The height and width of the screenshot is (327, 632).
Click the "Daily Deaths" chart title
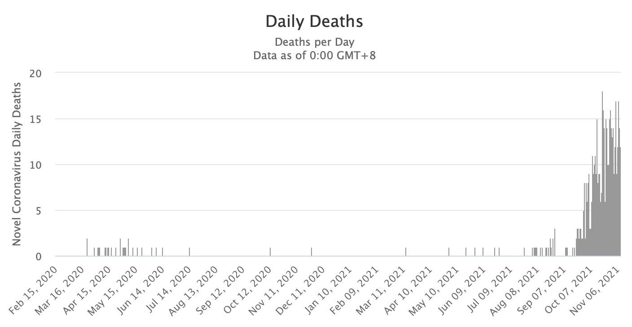(314, 22)
